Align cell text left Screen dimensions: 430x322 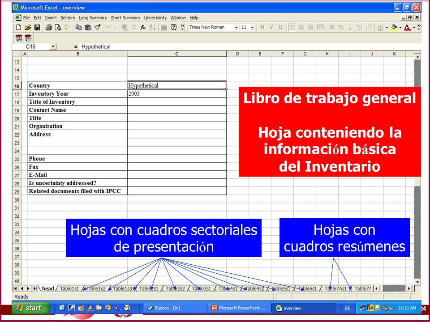tap(292, 27)
